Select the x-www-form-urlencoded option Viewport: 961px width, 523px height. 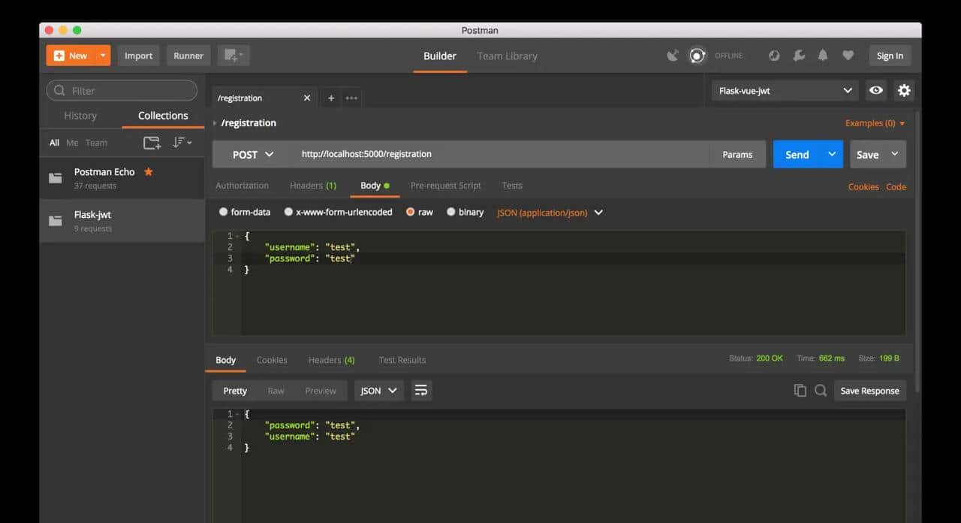click(288, 212)
